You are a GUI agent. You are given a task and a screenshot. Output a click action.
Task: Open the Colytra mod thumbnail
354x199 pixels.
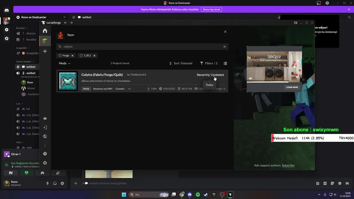click(68, 81)
